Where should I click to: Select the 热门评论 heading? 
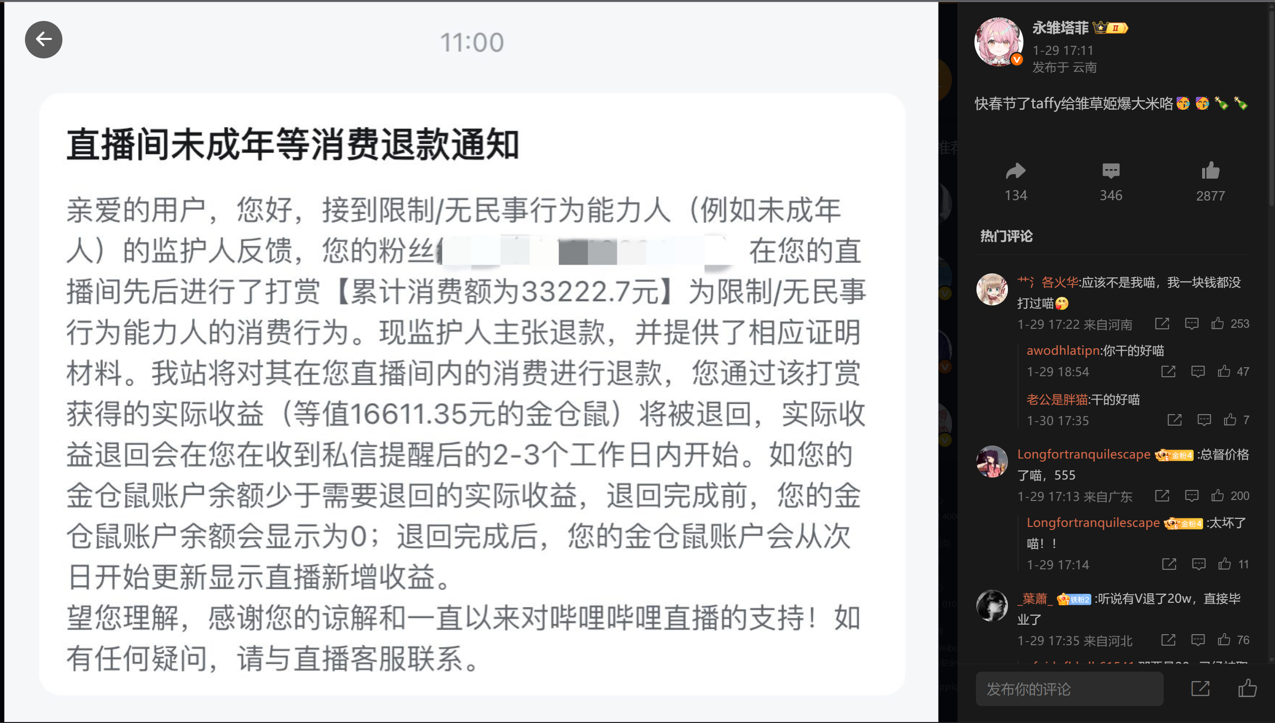click(1006, 236)
